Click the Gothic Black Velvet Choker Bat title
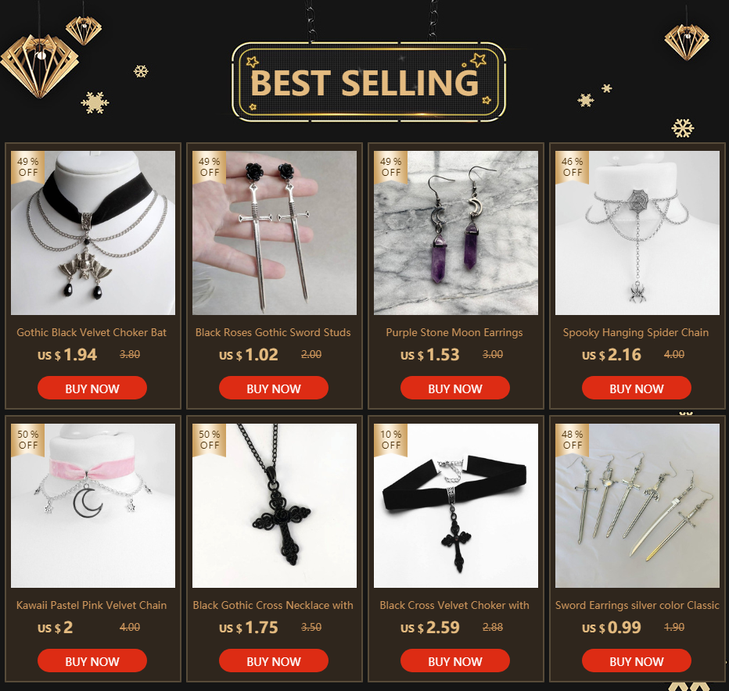 (x=92, y=333)
